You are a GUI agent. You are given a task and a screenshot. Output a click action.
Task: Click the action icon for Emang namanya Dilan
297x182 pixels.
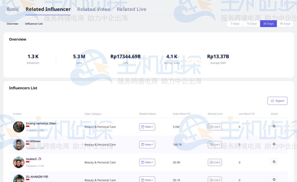click(274, 126)
